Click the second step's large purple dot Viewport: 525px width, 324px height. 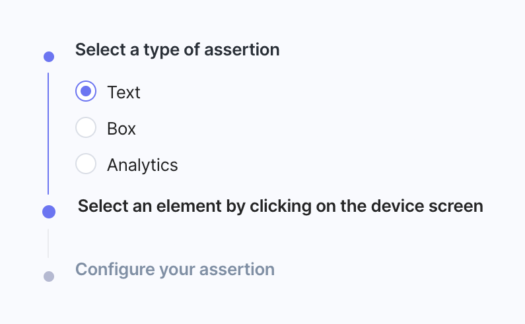(x=48, y=212)
